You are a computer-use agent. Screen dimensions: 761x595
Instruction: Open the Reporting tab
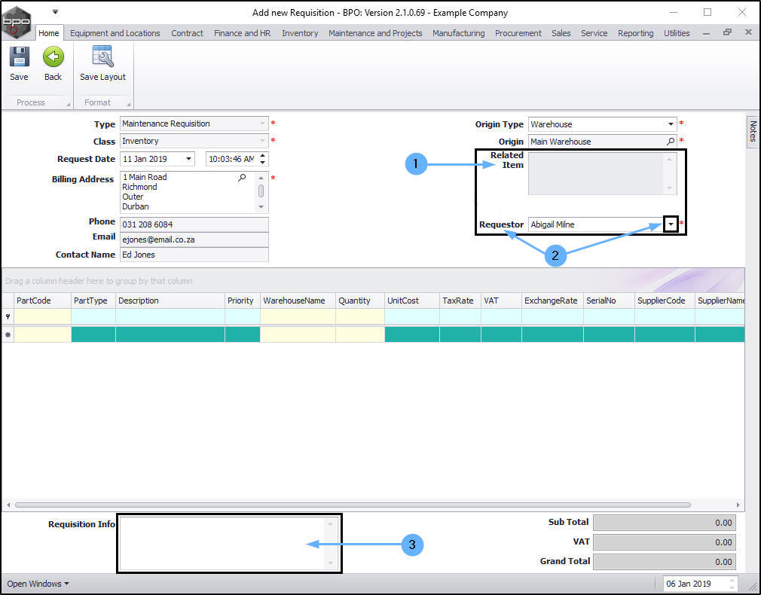pyautogui.click(x=635, y=33)
